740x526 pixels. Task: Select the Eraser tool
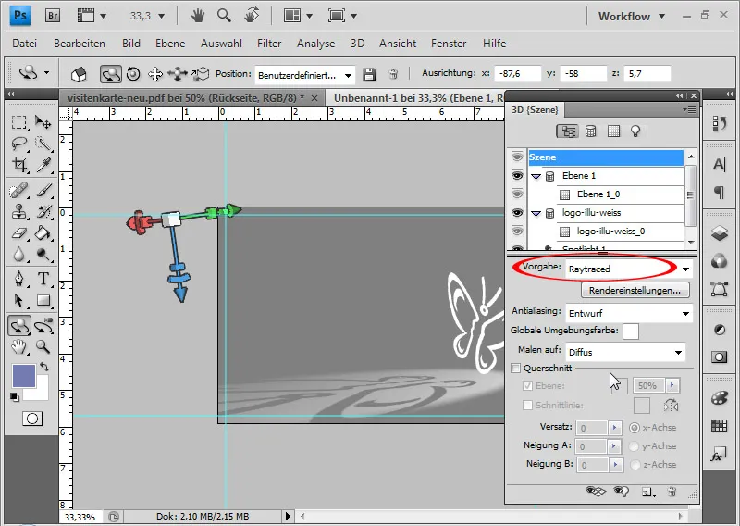(19, 233)
